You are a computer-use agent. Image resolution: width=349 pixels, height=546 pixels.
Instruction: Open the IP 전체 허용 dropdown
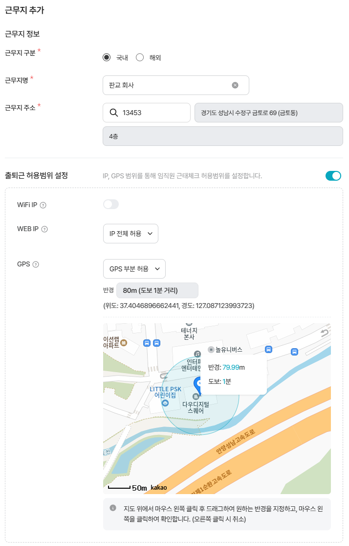point(131,234)
